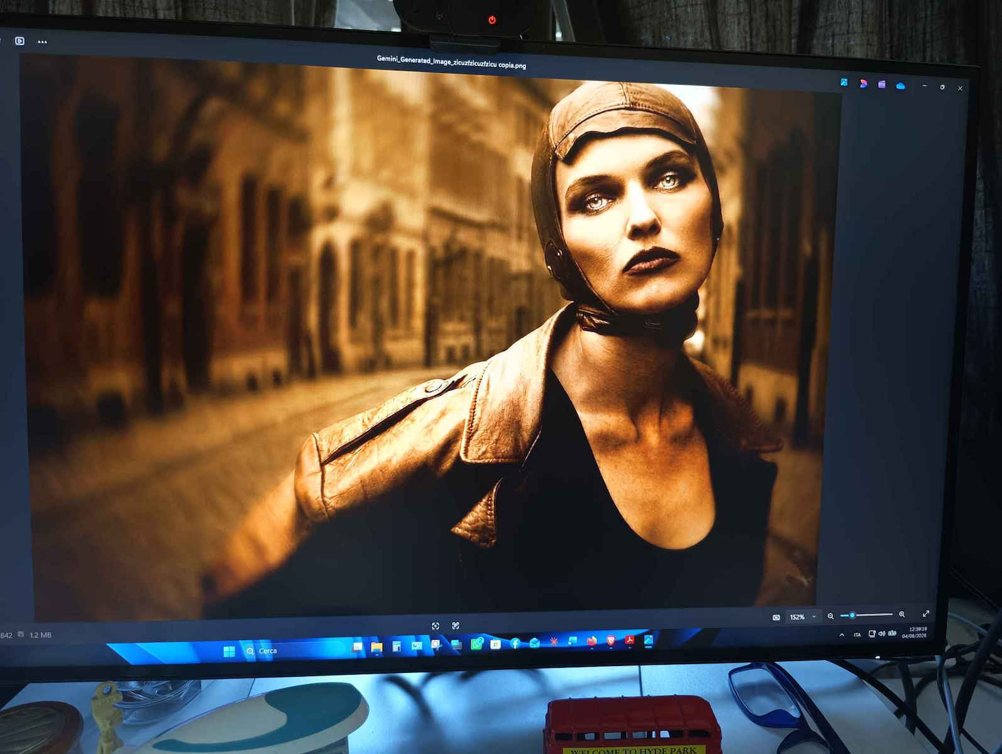The height and width of the screenshot is (754, 1002).
Task: Enter full screen with the expand arrows
Action: click(x=925, y=613)
